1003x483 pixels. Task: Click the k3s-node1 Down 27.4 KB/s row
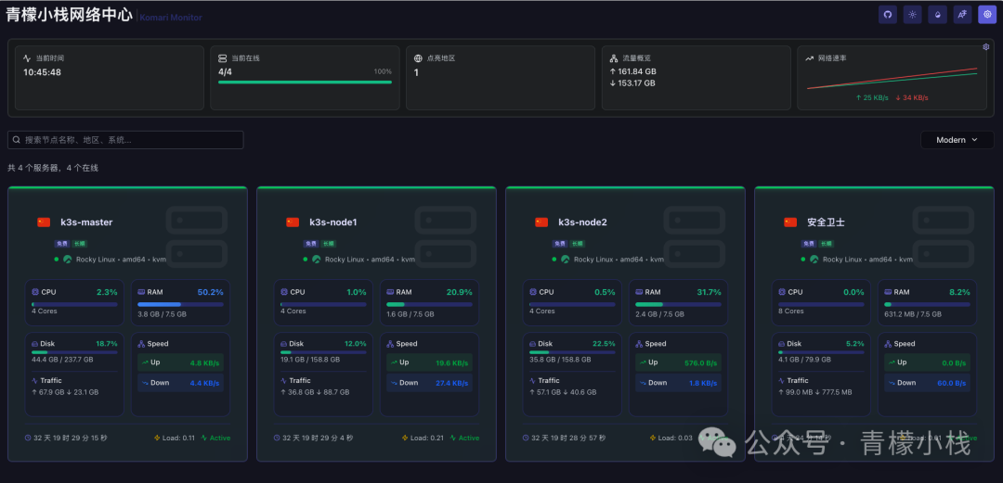tap(429, 383)
